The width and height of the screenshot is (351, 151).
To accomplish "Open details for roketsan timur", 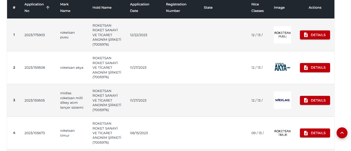I will pyautogui.click(x=315, y=133).
